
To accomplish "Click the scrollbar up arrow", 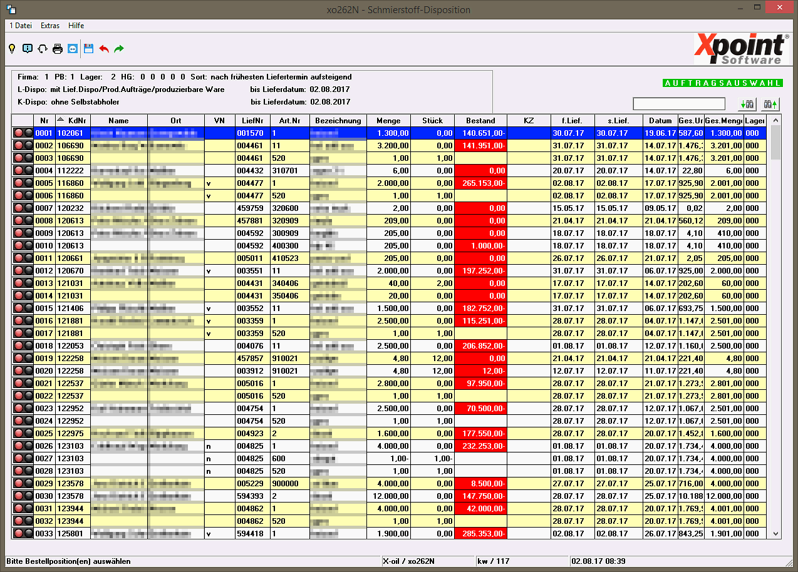I will 776,120.
